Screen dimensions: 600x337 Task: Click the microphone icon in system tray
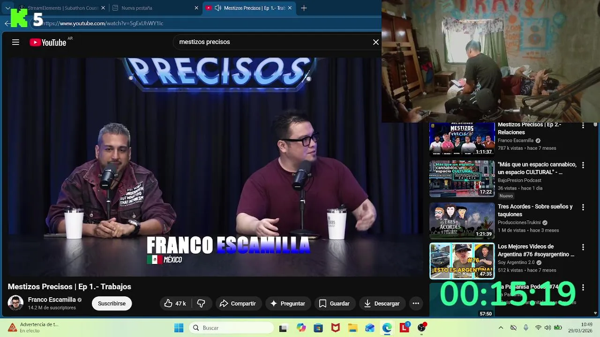pos(526,328)
